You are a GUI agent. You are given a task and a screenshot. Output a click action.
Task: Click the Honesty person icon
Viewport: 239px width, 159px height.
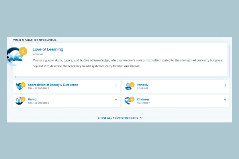pyautogui.click(x=128, y=86)
